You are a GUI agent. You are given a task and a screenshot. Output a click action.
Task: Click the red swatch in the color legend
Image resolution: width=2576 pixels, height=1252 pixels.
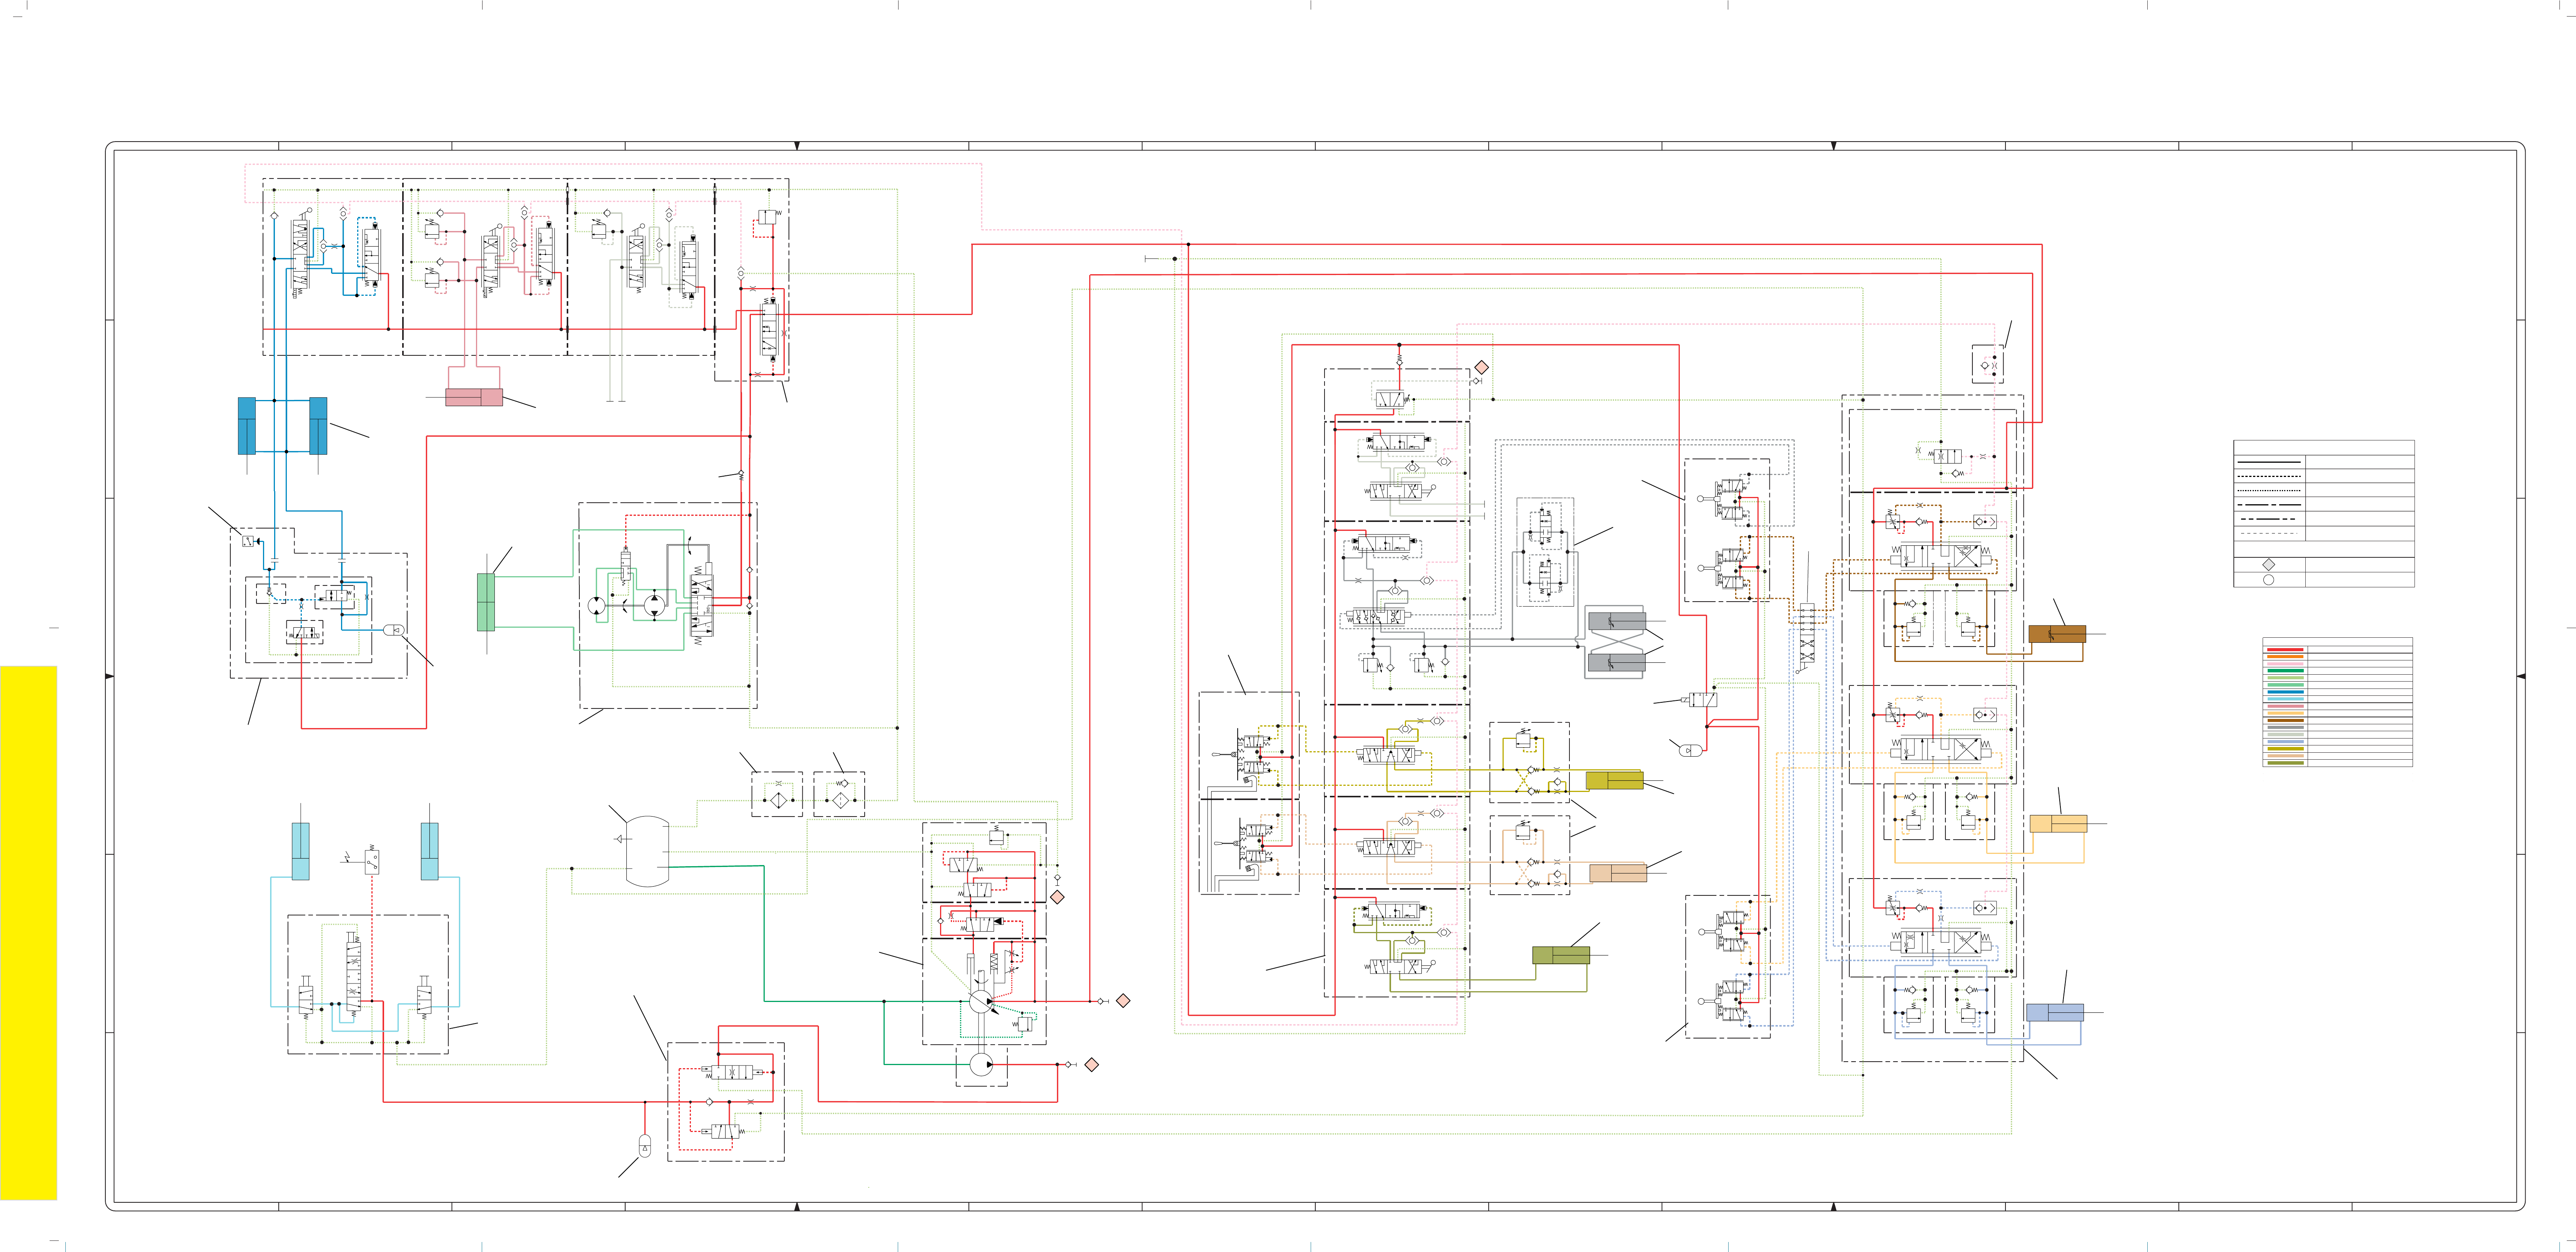(2285, 650)
